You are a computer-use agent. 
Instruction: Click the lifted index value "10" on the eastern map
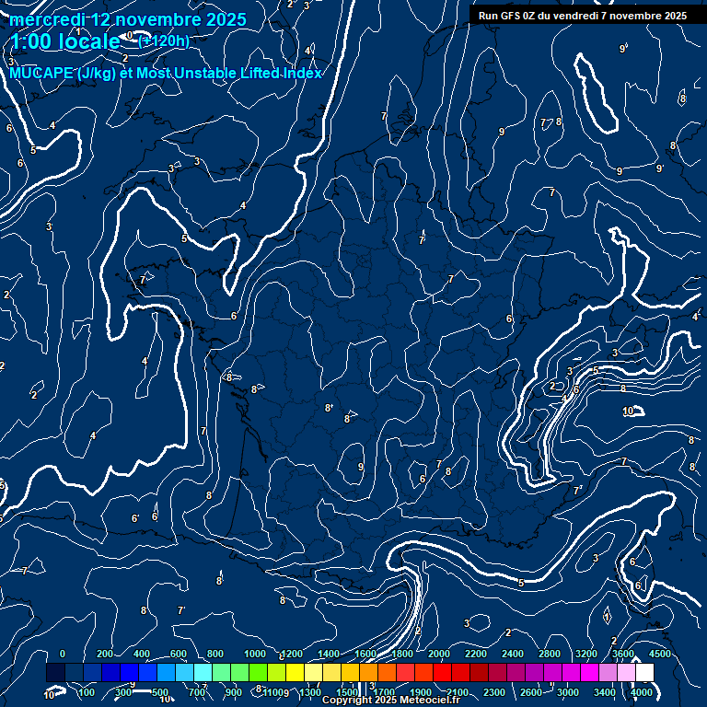(x=628, y=411)
